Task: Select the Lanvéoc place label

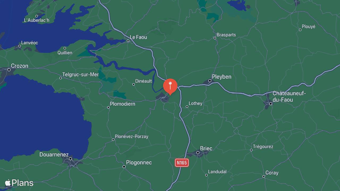Action: [x=29, y=43]
